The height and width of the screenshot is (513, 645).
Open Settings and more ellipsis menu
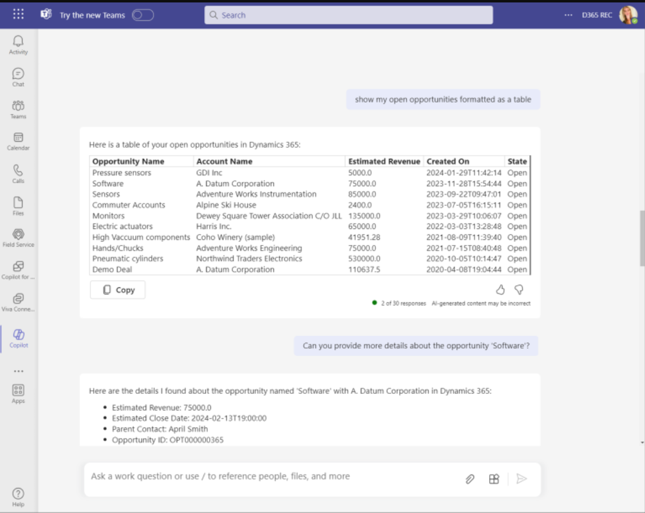pos(568,15)
